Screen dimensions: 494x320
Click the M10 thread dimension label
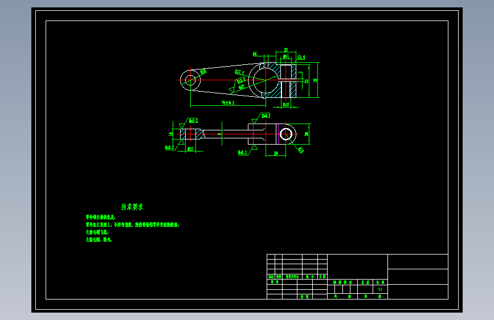[286, 104]
